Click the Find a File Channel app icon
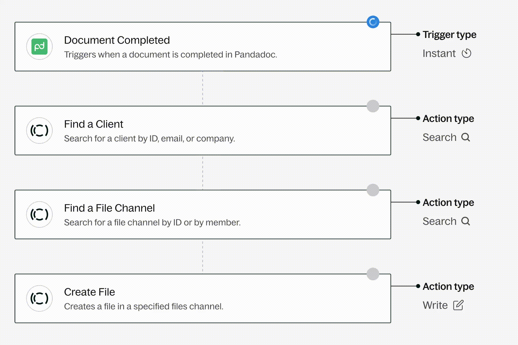This screenshot has width=518, height=345. 39,214
